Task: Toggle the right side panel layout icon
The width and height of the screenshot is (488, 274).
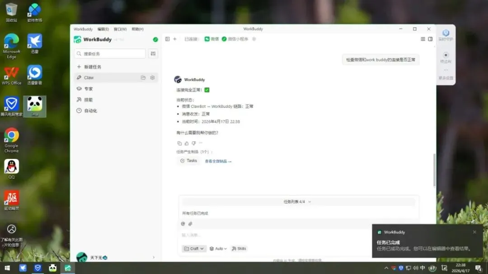Action: [431, 39]
